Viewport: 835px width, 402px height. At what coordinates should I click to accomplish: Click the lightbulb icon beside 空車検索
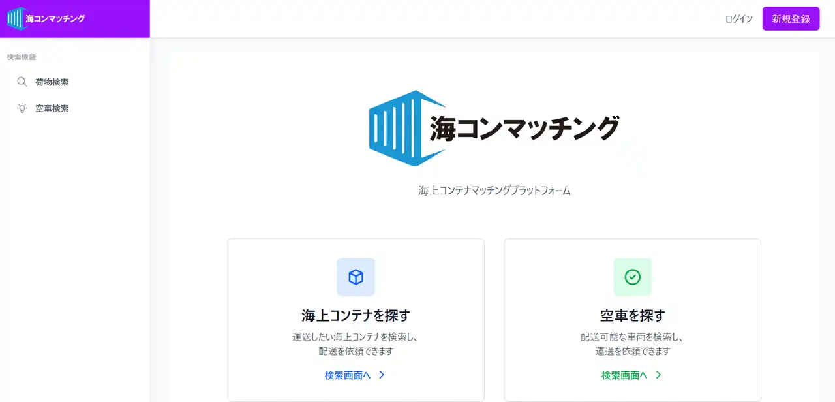coord(22,108)
